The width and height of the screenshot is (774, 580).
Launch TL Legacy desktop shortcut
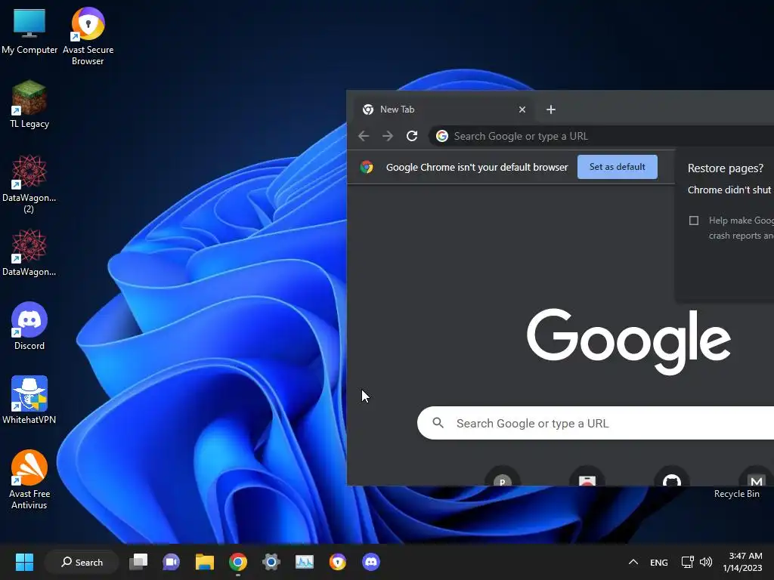pos(29,104)
